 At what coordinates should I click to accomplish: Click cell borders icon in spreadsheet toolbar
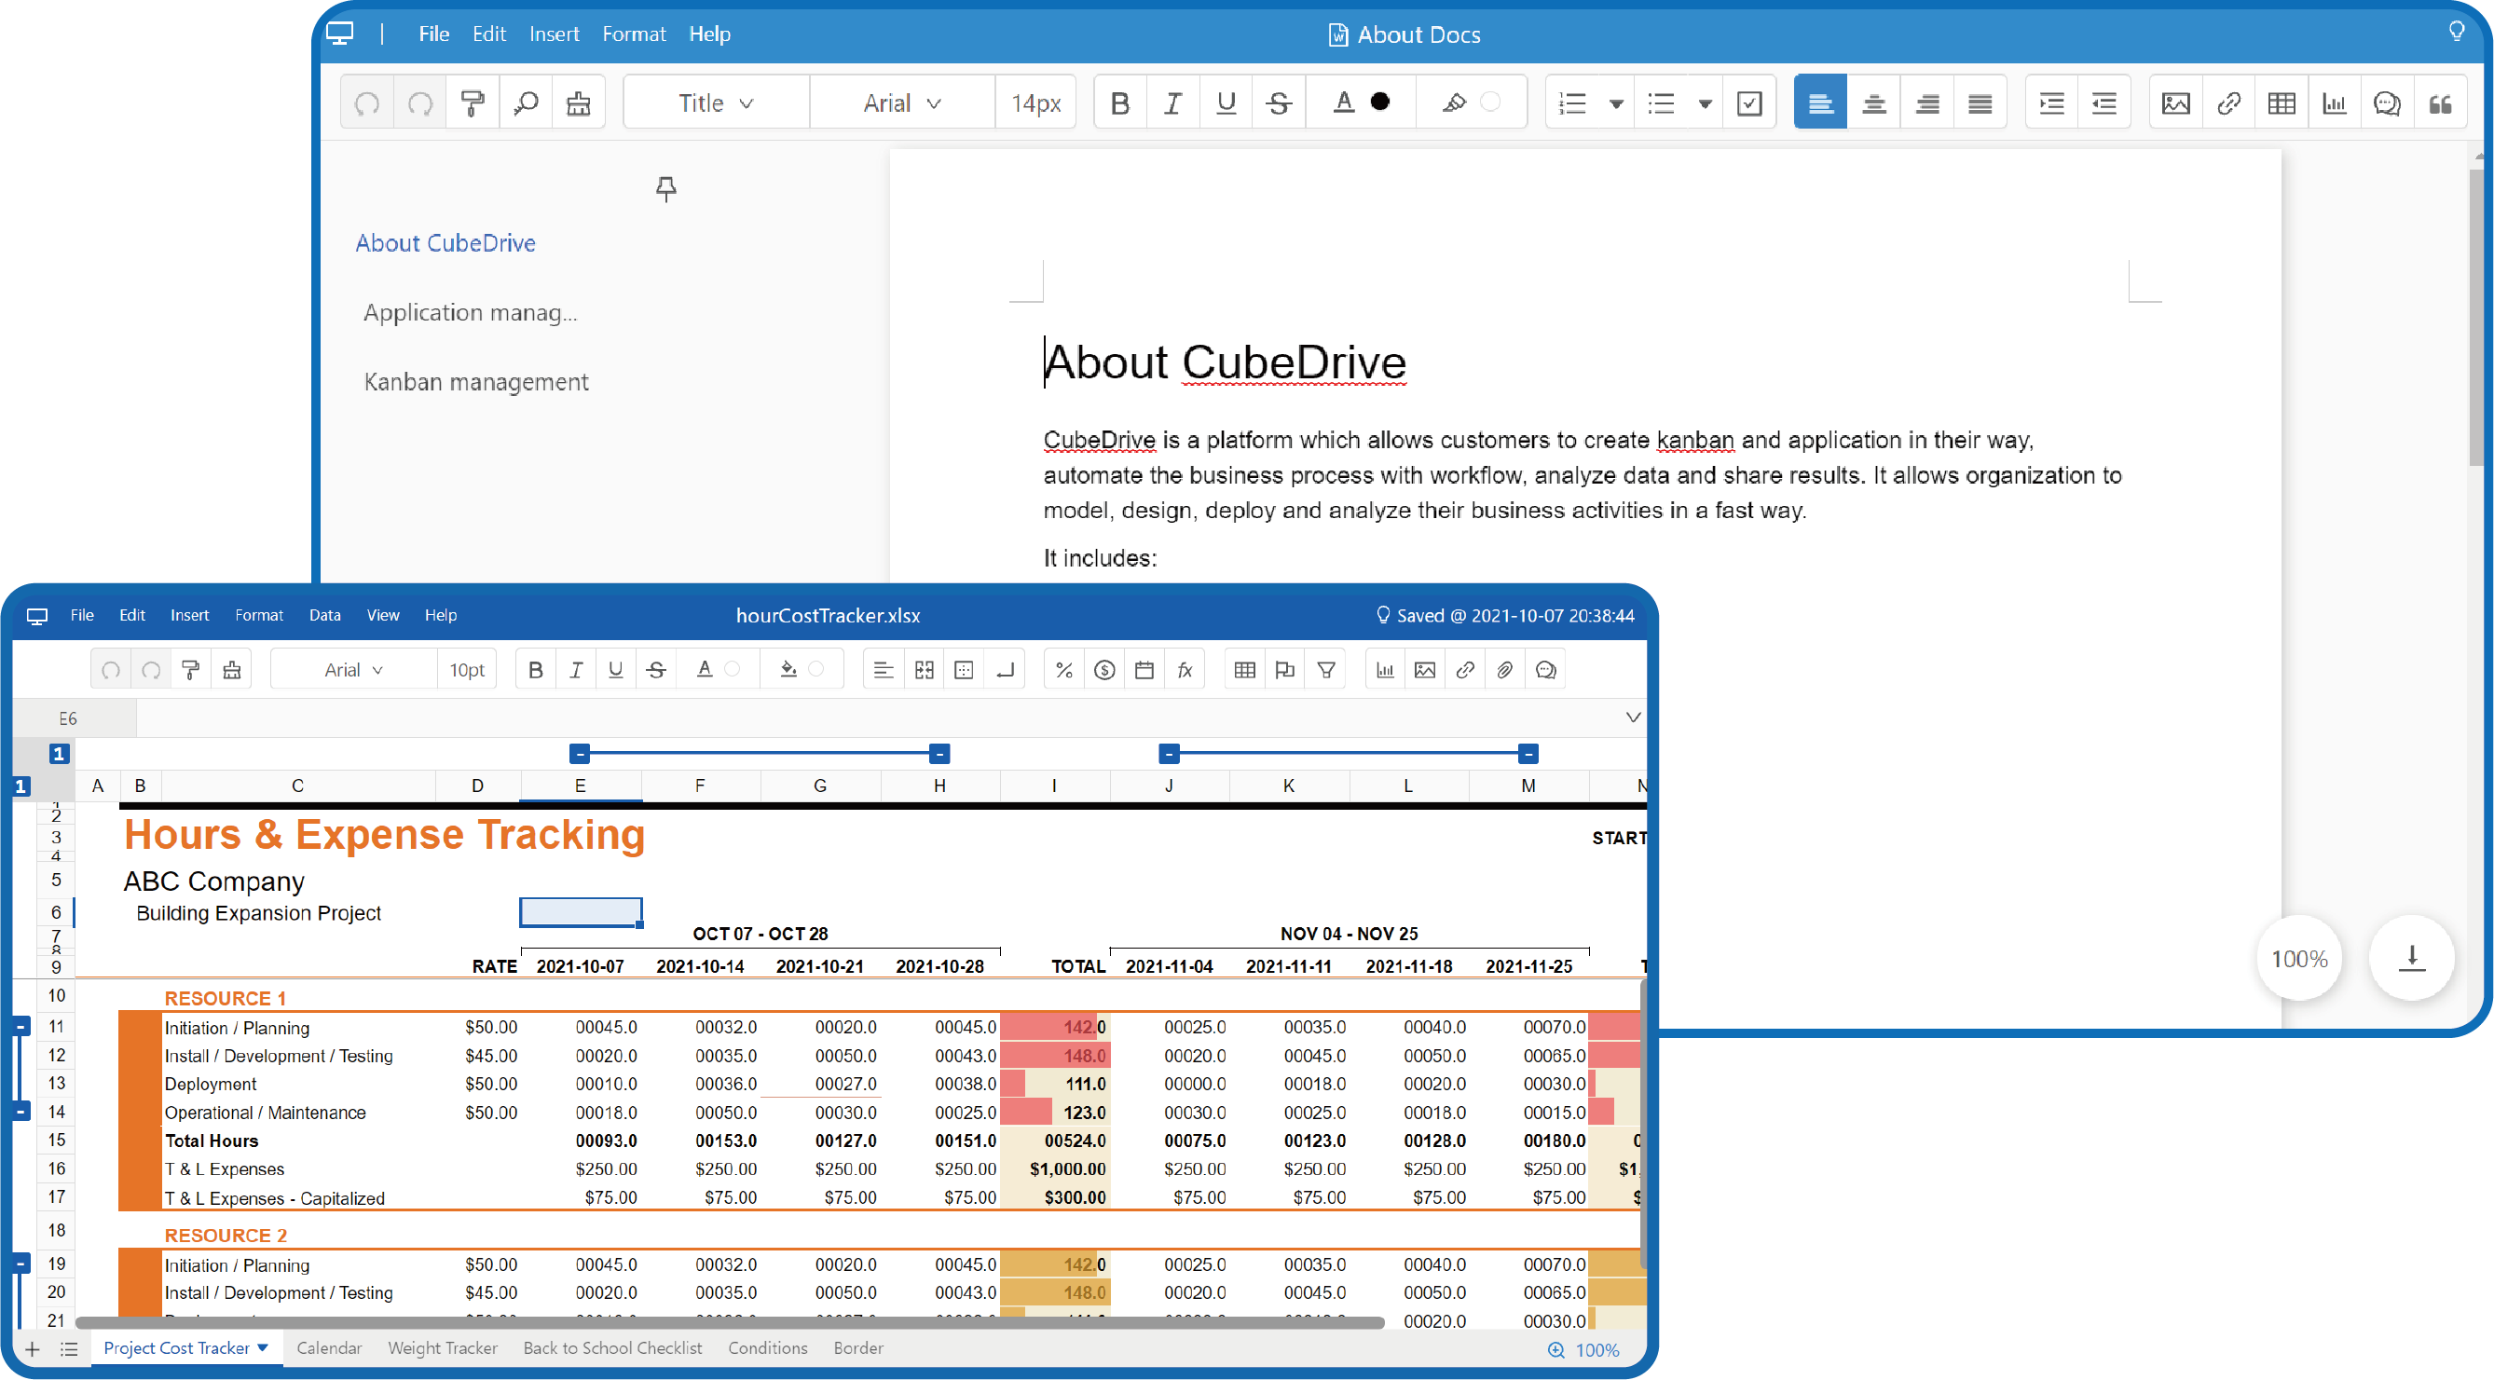965,670
